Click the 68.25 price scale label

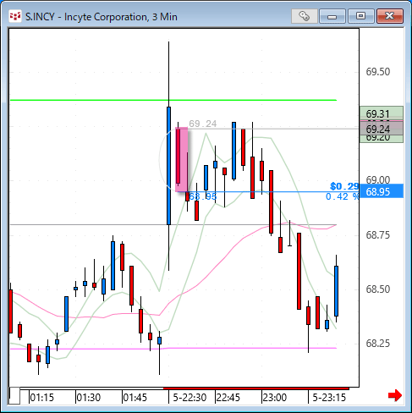378,343
